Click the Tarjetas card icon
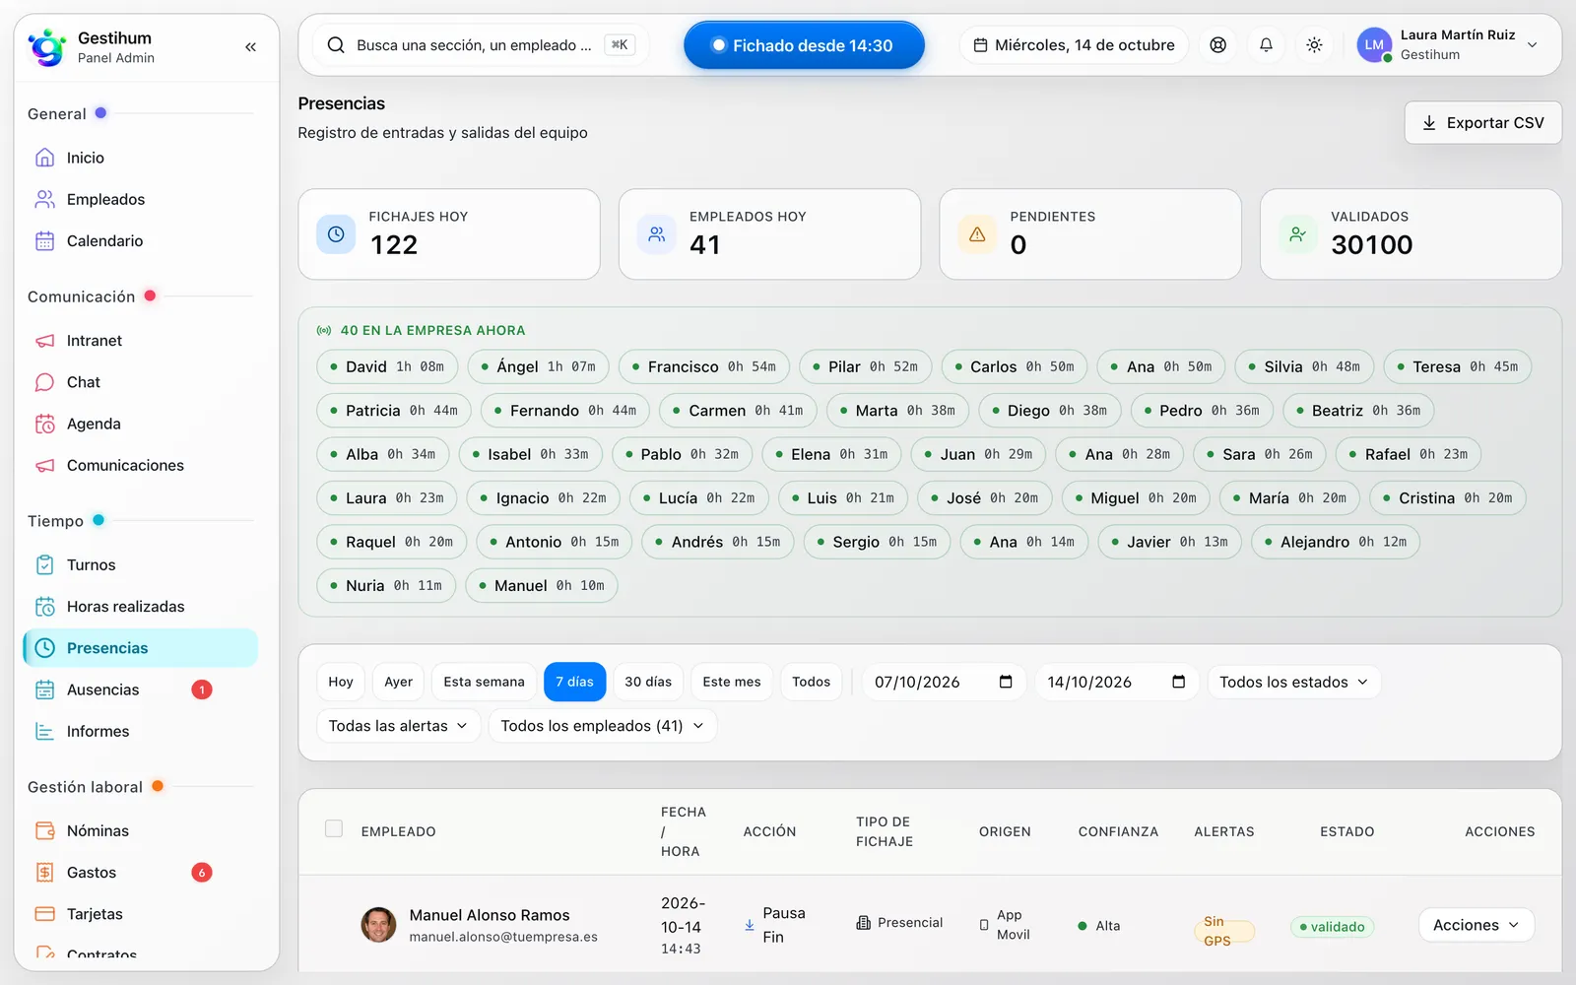 (x=44, y=914)
